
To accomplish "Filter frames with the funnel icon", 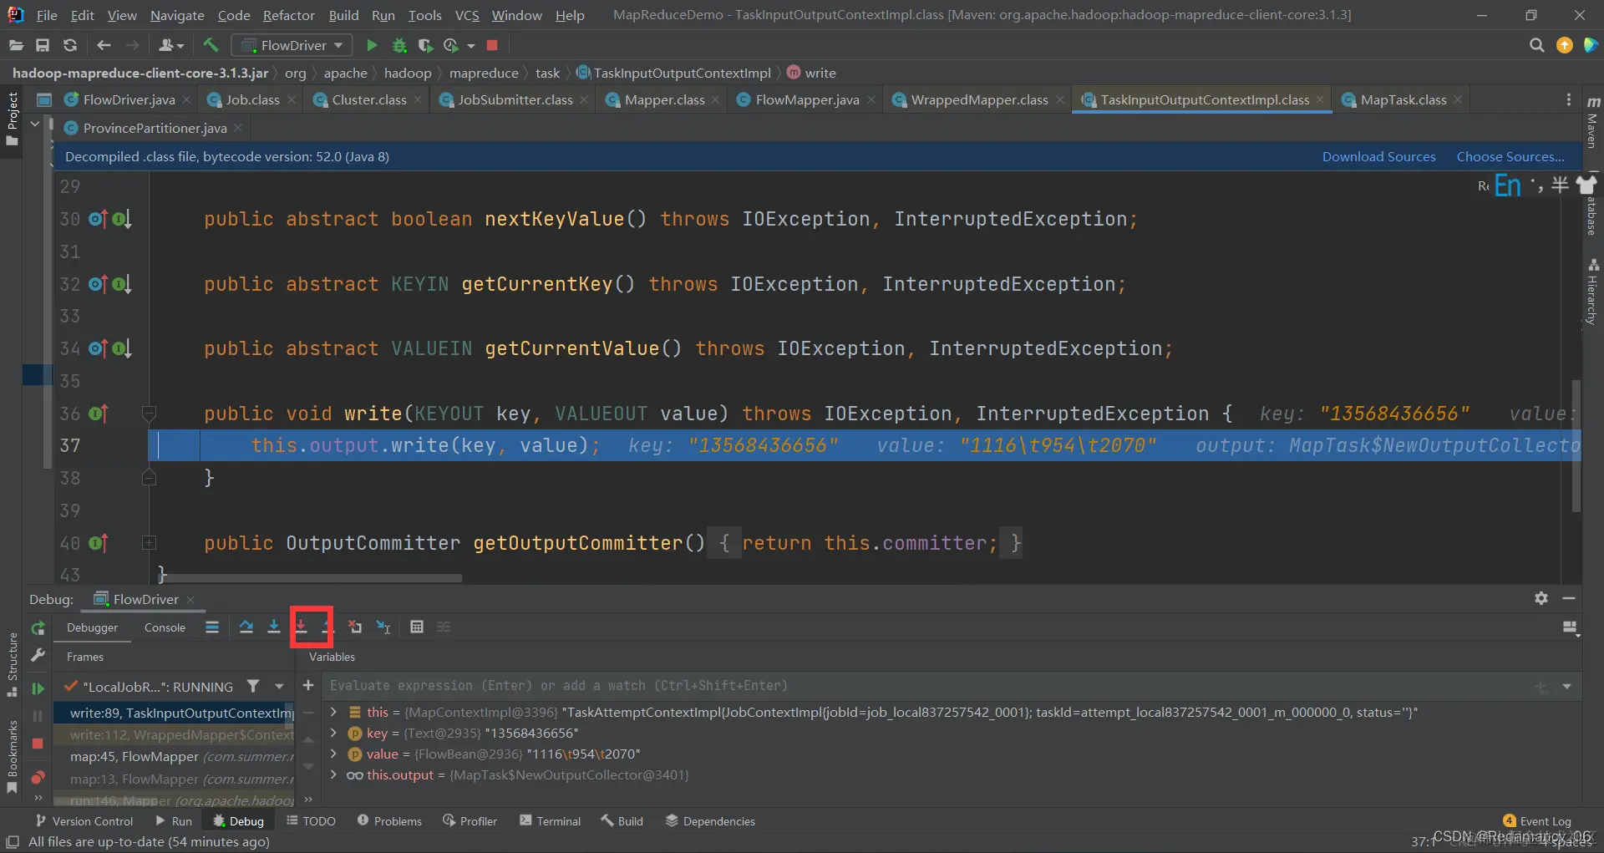I will pos(253,686).
